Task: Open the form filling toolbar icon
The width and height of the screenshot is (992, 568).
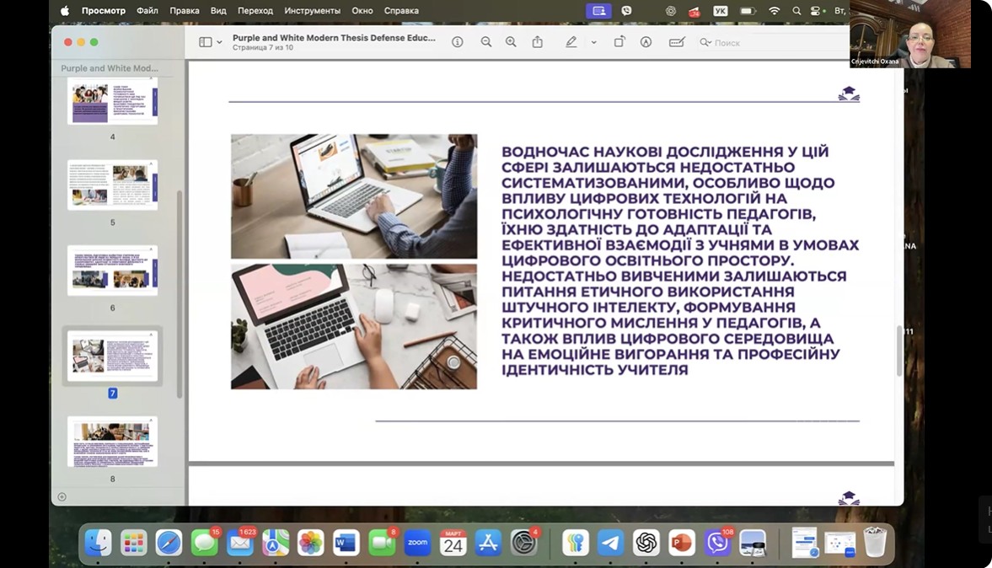Action: click(x=676, y=42)
